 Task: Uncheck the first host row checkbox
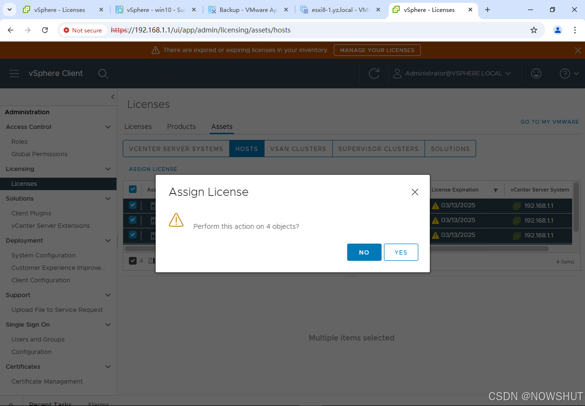point(133,205)
